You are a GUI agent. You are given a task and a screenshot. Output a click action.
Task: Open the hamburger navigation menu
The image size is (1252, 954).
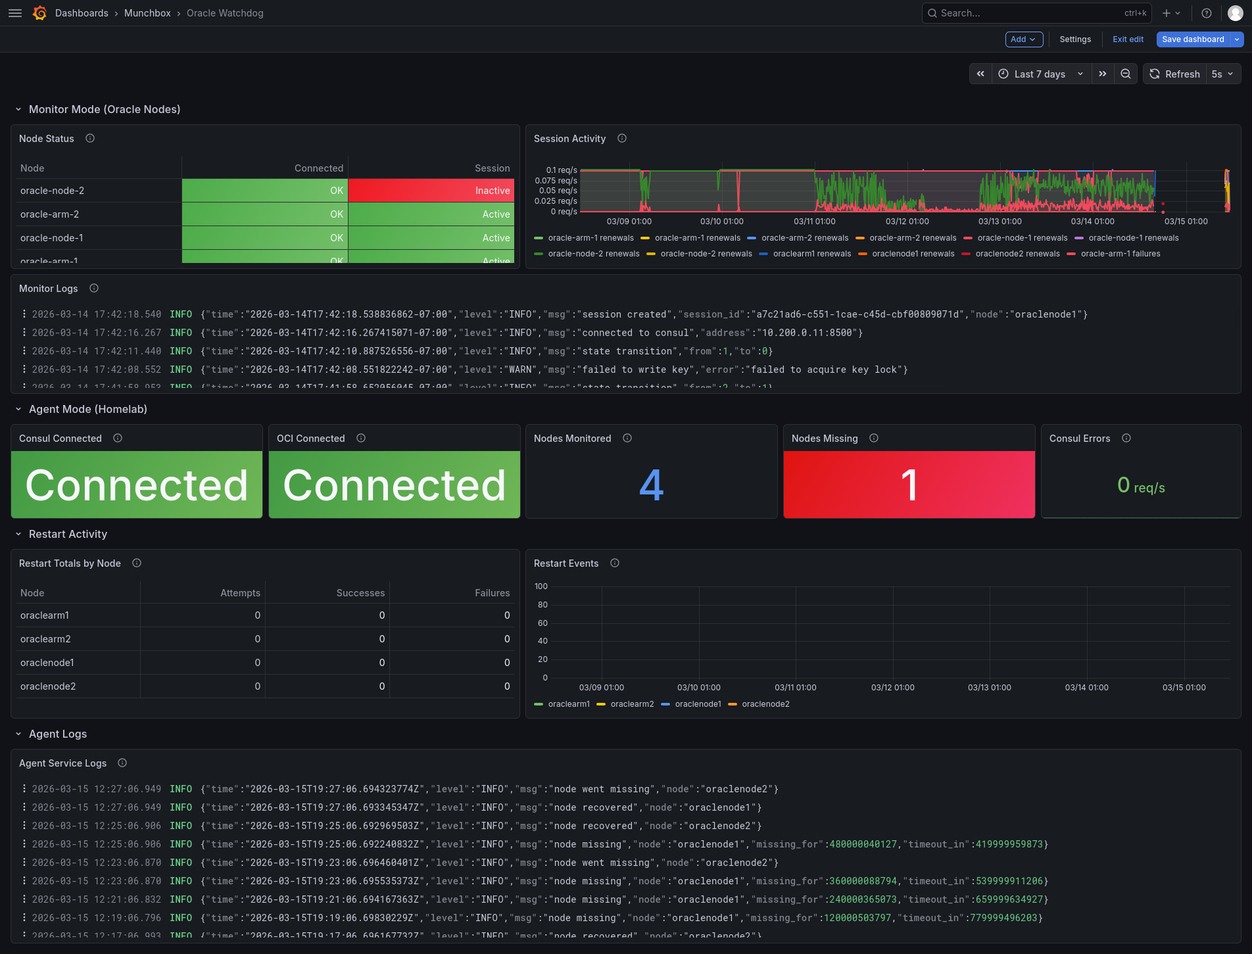15,13
